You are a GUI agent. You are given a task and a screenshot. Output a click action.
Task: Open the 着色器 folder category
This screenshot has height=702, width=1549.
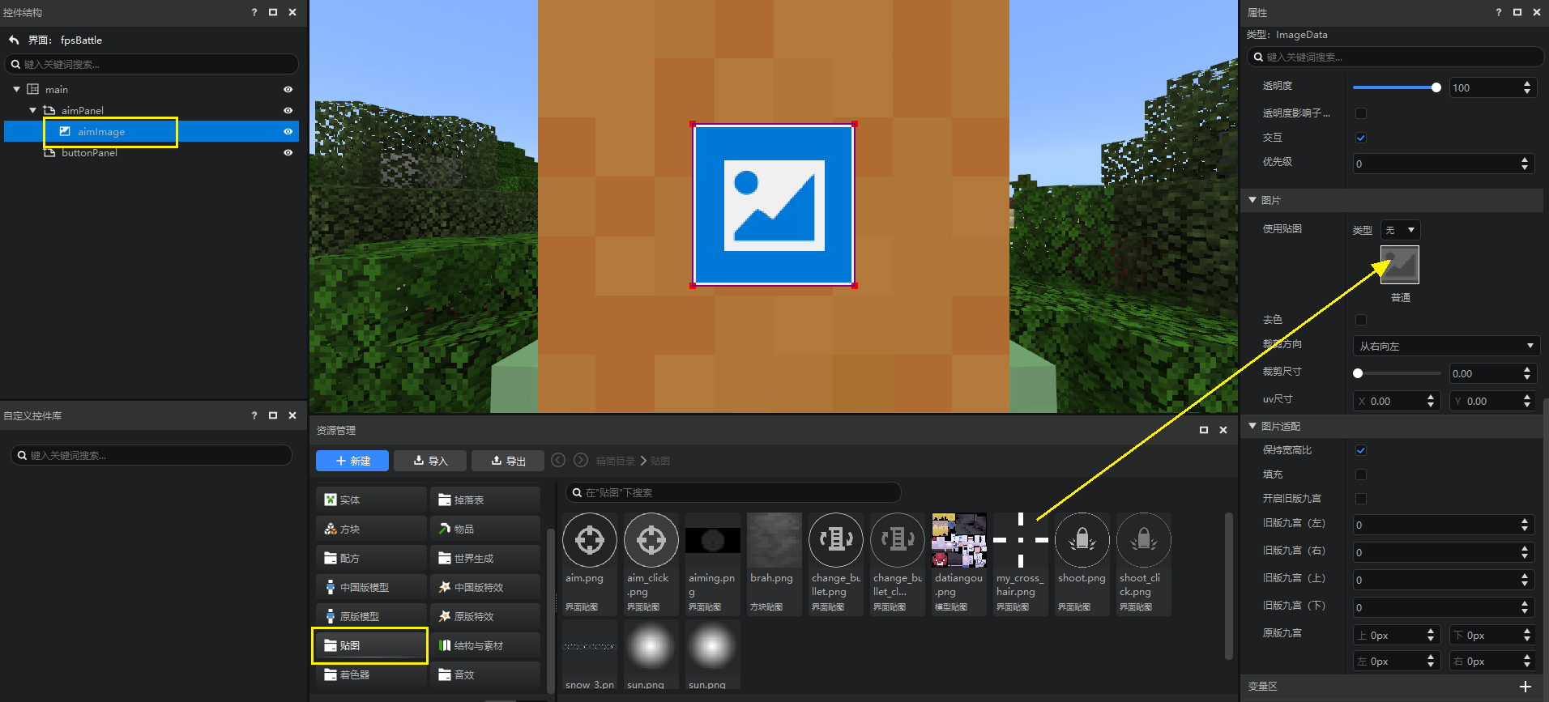[371, 674]
